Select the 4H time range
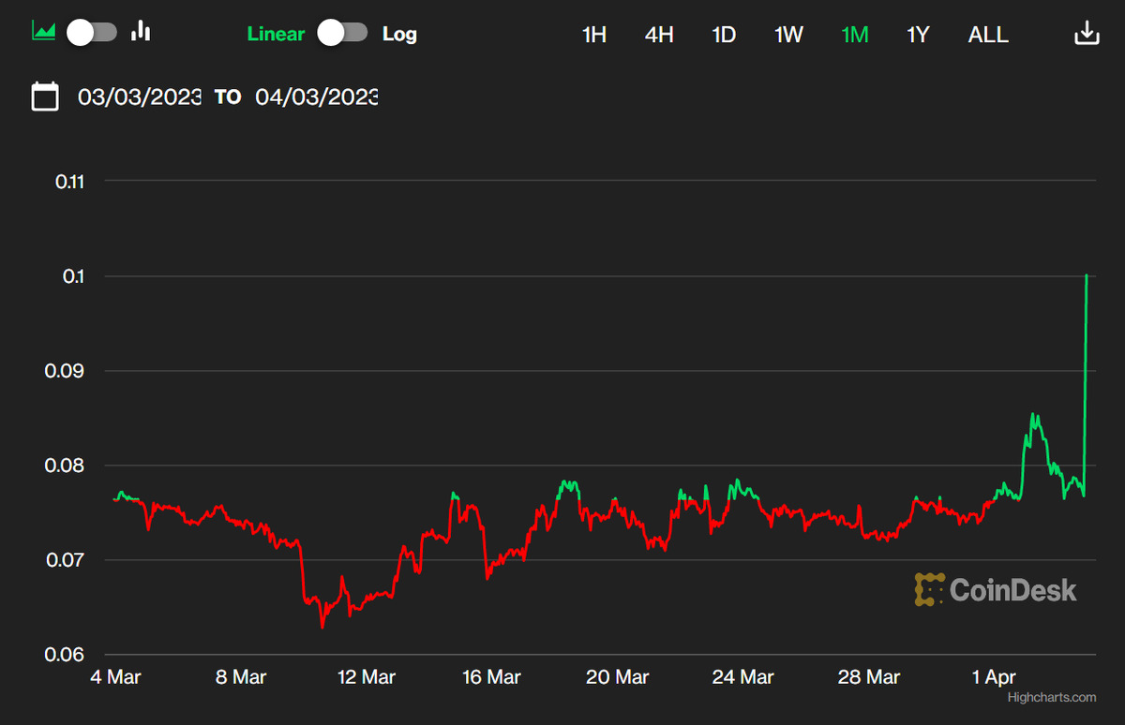This screenshot has height=725, width=1125. pos(659,35)
